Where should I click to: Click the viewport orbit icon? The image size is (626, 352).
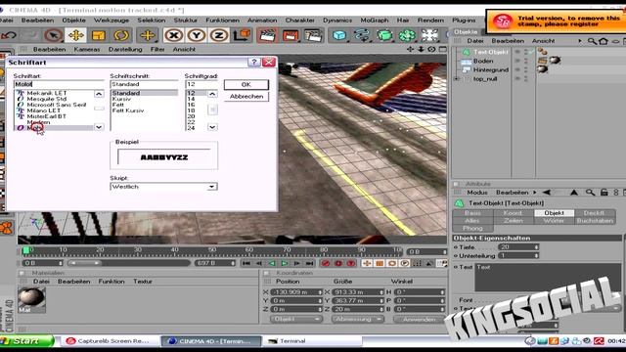pos(431,49)
